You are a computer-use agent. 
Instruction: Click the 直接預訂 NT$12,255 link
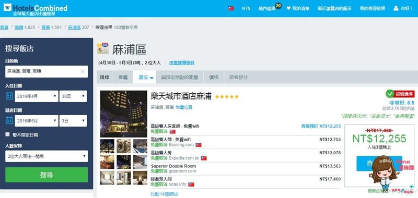[x=321, y=126]
